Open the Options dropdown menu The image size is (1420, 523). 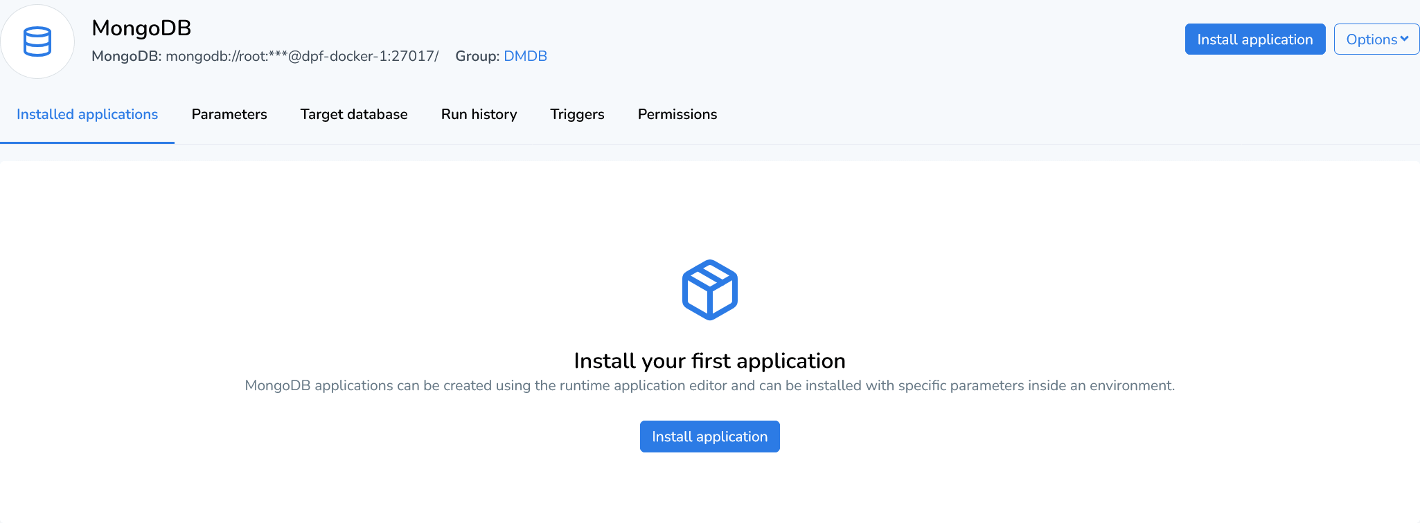[x=1376, y=39]
